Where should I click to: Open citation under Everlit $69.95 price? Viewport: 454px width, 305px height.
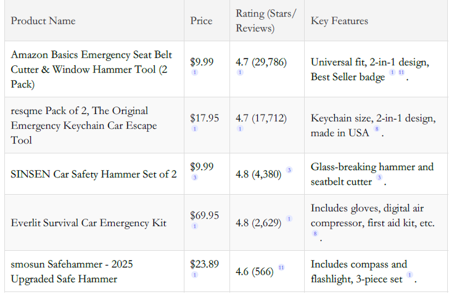tap(195, 226)
